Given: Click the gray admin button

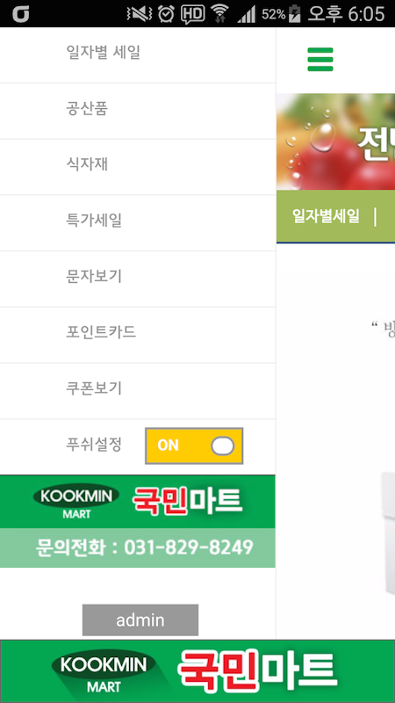Looking at the screenshot, I should (x=140, y=620).
